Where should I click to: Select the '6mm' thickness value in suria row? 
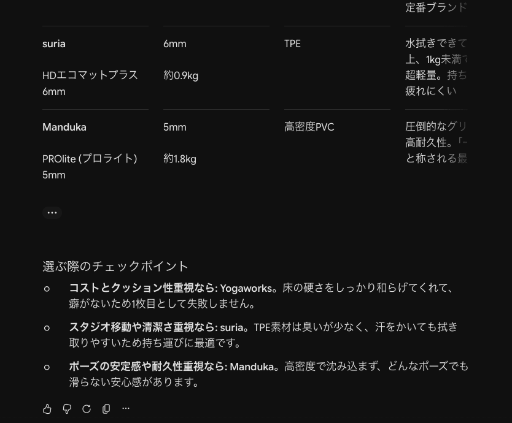(175, 44)
